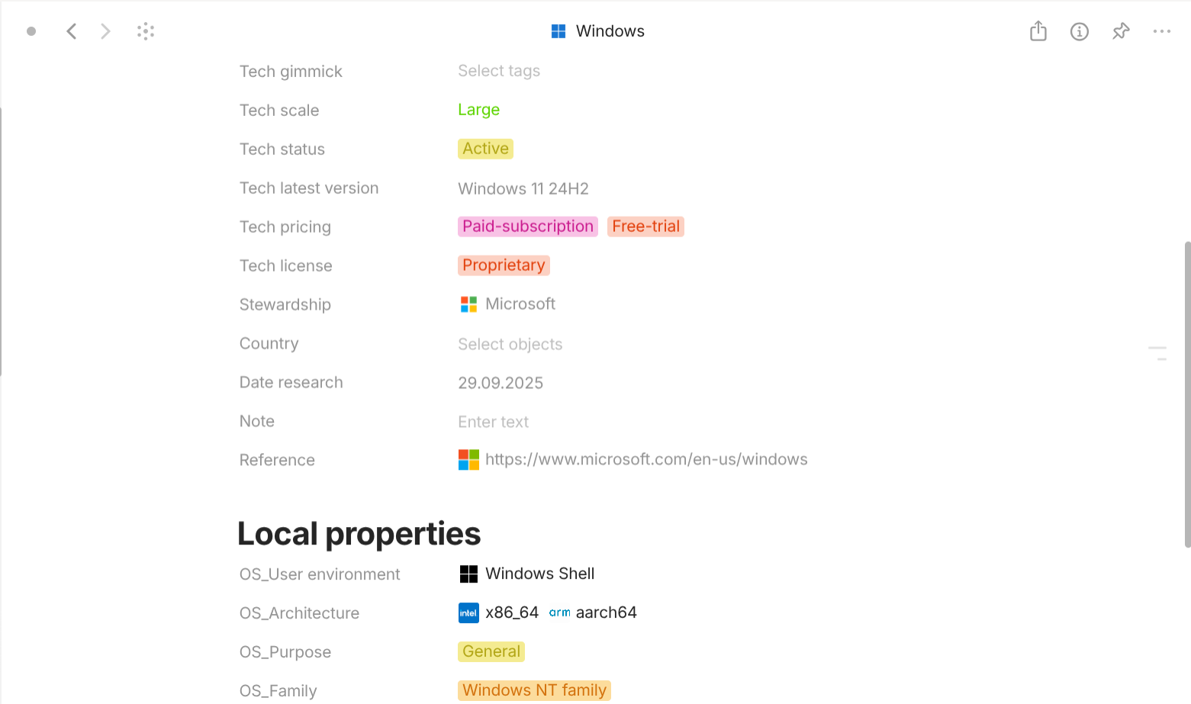Click the Windows logo beside the page title
This screenshot has width=1191, height=704.
tap(558, 30)
